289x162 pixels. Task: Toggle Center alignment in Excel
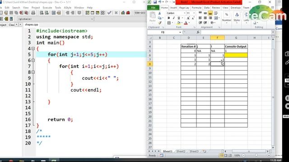point(205,18)
